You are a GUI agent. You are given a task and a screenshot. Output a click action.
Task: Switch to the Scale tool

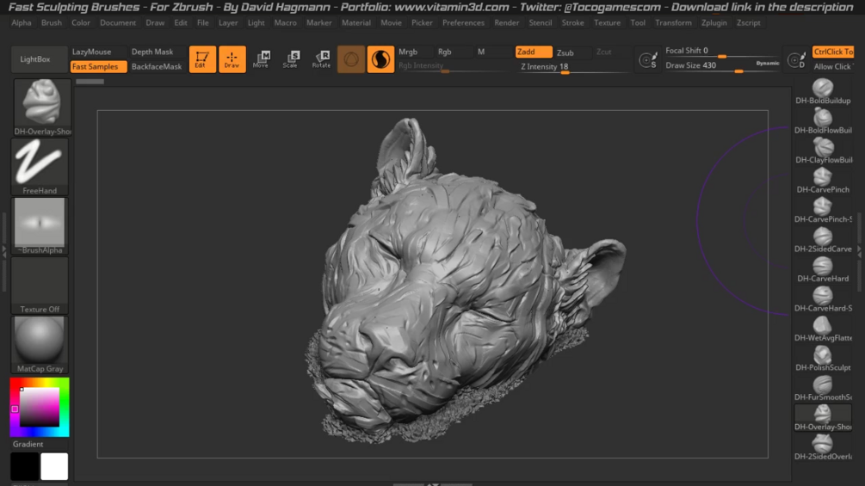click(x=291, y=59)
